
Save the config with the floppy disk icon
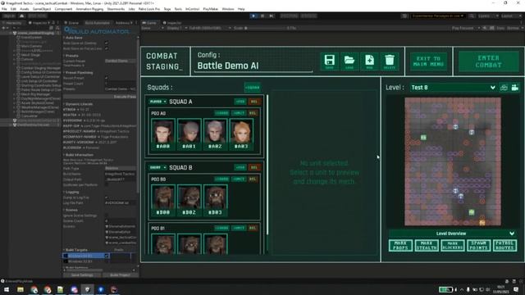tap(330, 61)
